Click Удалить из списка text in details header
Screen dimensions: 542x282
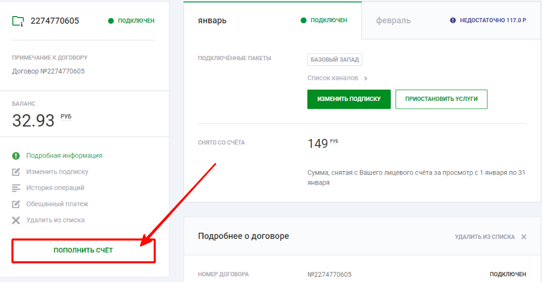(484, 237)
